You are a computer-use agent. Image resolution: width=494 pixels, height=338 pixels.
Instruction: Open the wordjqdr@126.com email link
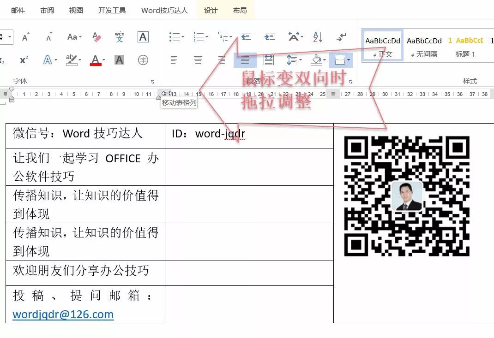(63, 314)
